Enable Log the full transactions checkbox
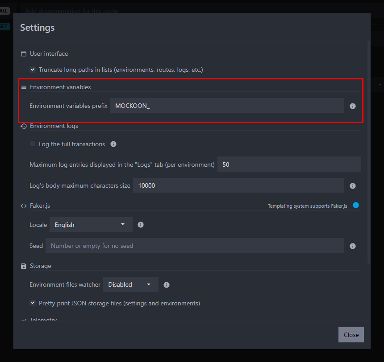384x362 pixels. 33,144
